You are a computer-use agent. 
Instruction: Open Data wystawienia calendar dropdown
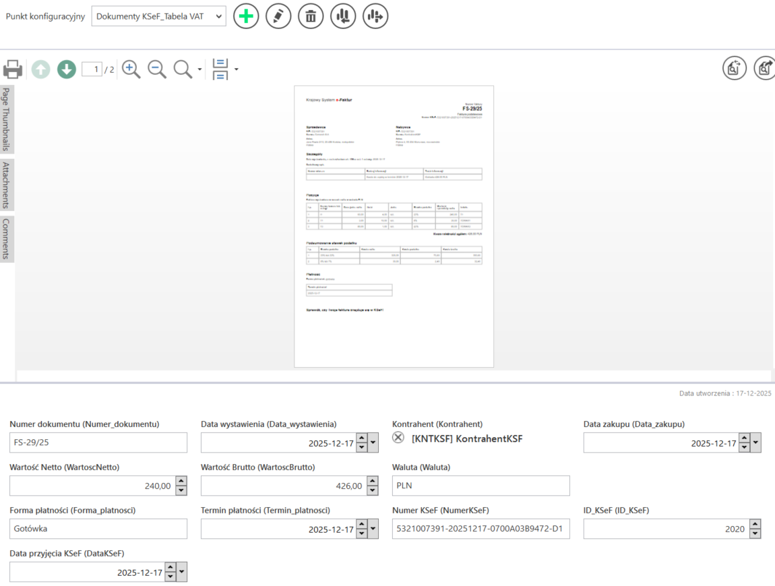coord(373,443)
